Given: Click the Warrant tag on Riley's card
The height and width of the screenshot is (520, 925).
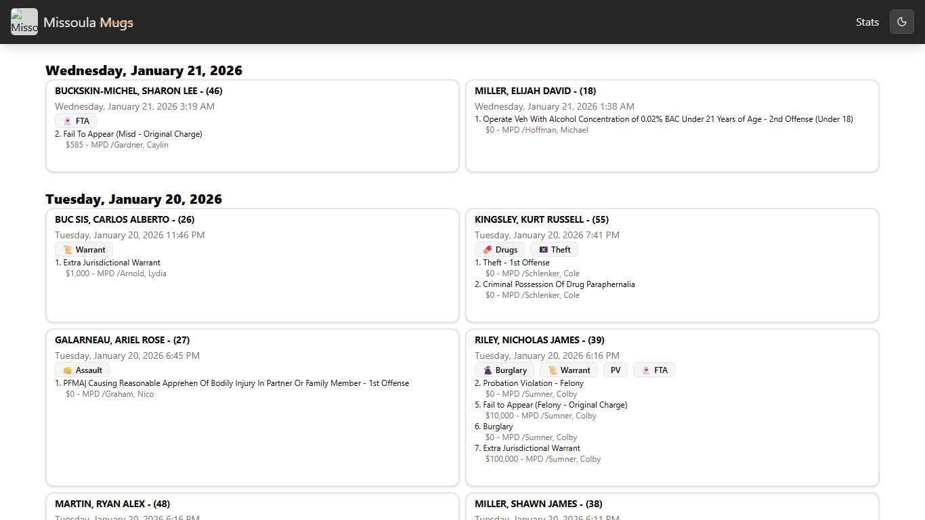Looking at the screenshot, I should click(x=569, y=370).
